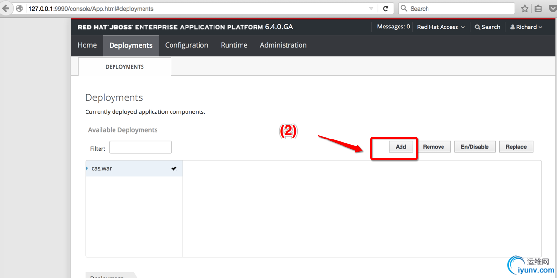Click the Replace button
557x278 pixels.
point(516,147)
